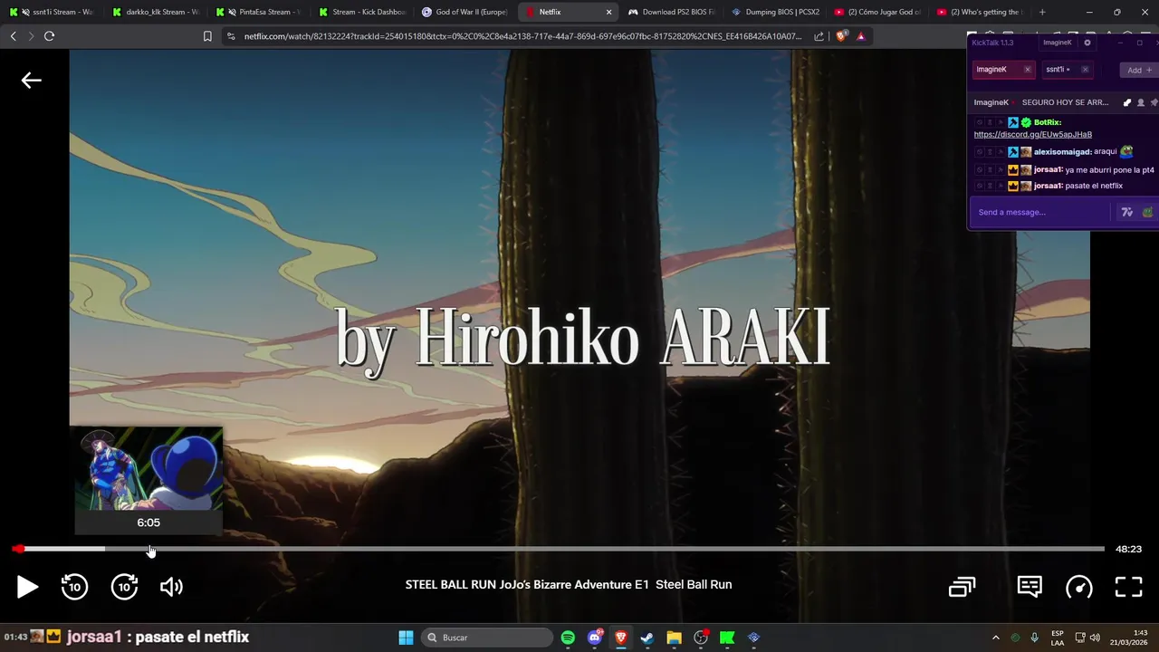Open a new browser tab

1042,12
